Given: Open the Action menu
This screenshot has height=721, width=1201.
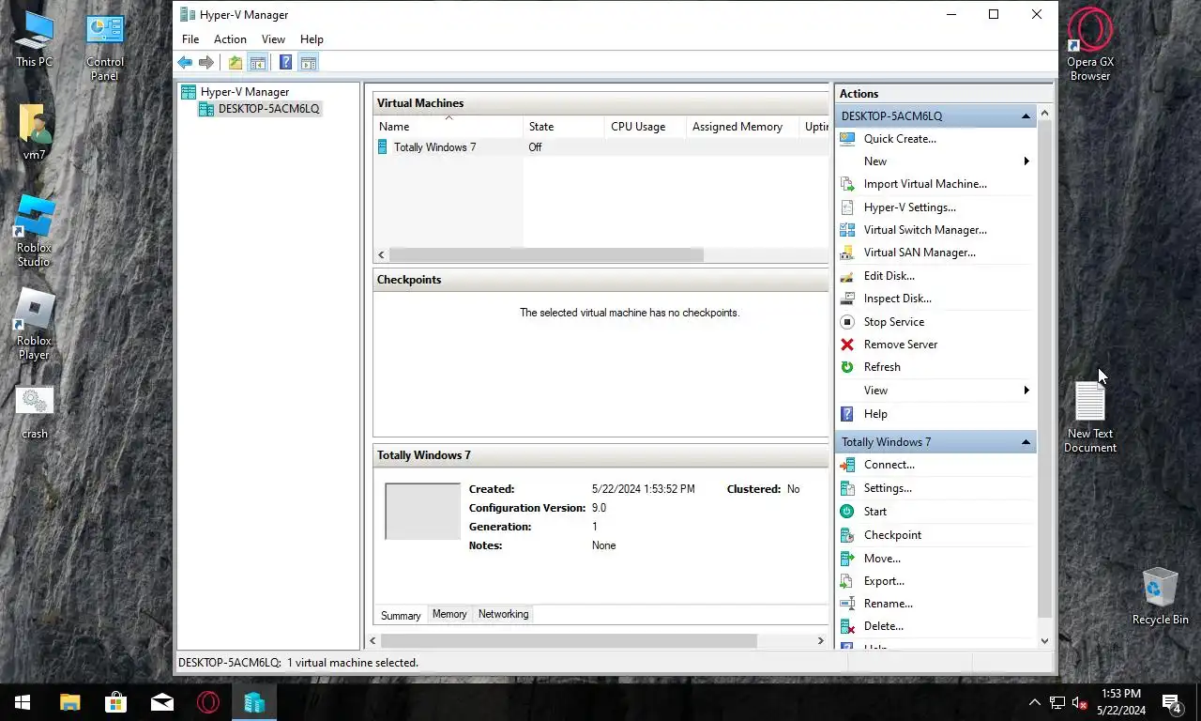Looking at the screenshot, I should pyautogui.click(x=230, y=39).
